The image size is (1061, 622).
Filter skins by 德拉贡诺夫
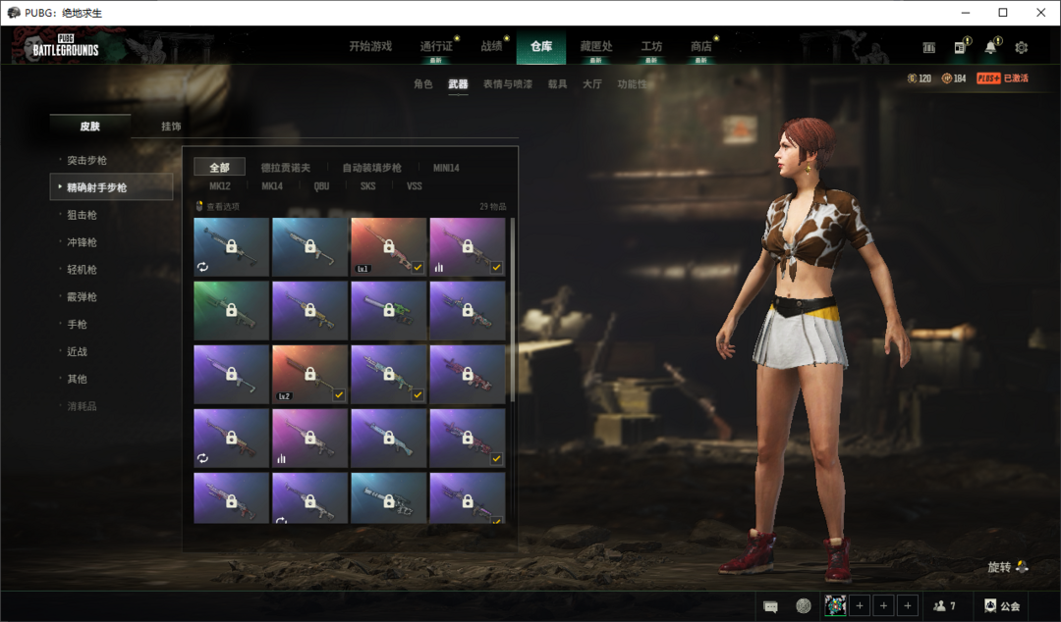click(286, 168)
